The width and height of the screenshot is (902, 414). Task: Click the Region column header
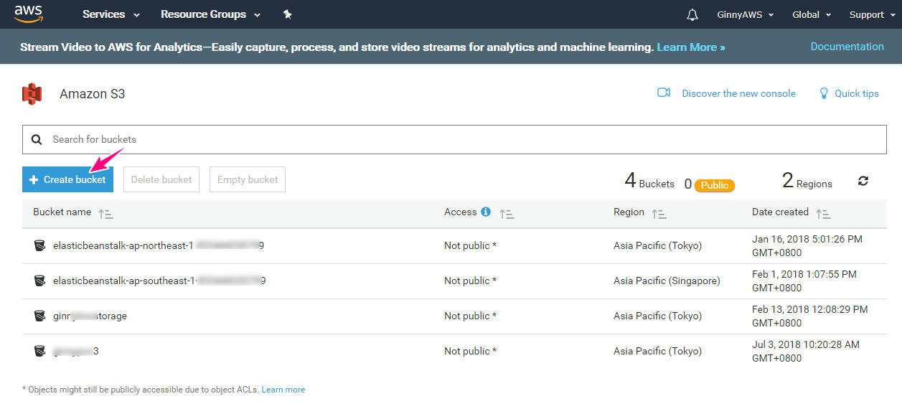click(x=629, y=212)
